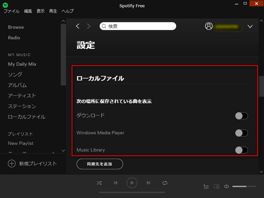The image size is (264, 198).
Task: Open the play queue icon
Action: click(206, 187)
